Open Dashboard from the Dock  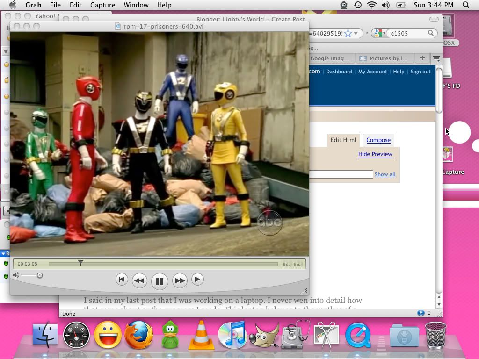coord(76,335)
